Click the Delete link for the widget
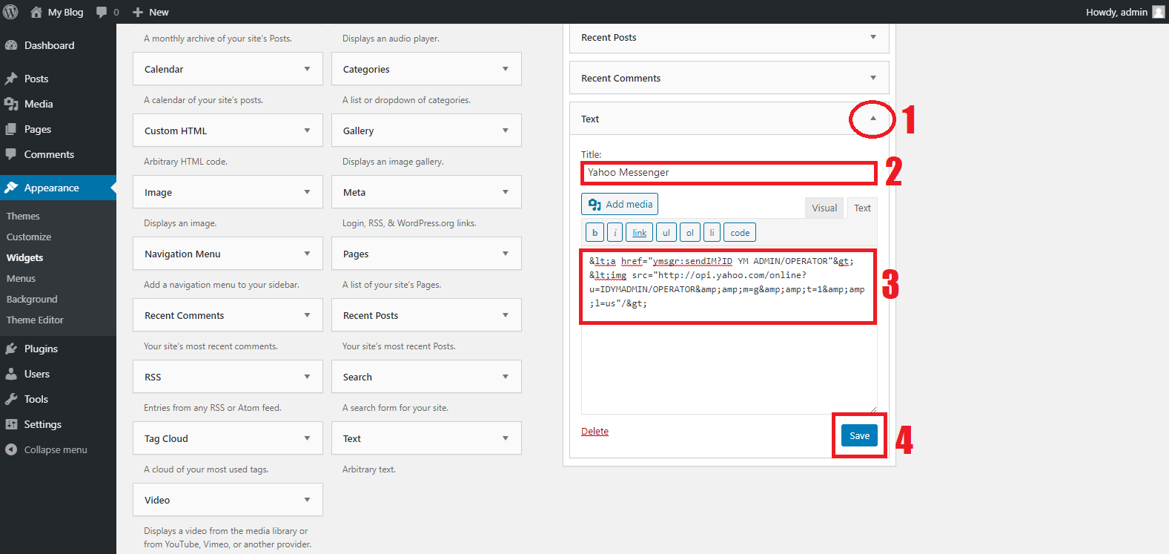 point(595,431)
